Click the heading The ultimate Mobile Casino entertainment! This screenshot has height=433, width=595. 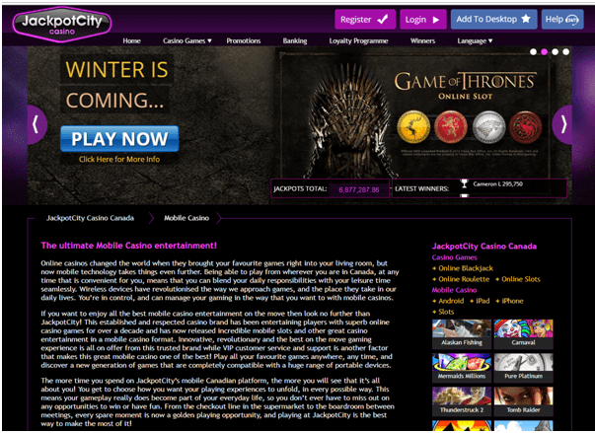point(128,246)
